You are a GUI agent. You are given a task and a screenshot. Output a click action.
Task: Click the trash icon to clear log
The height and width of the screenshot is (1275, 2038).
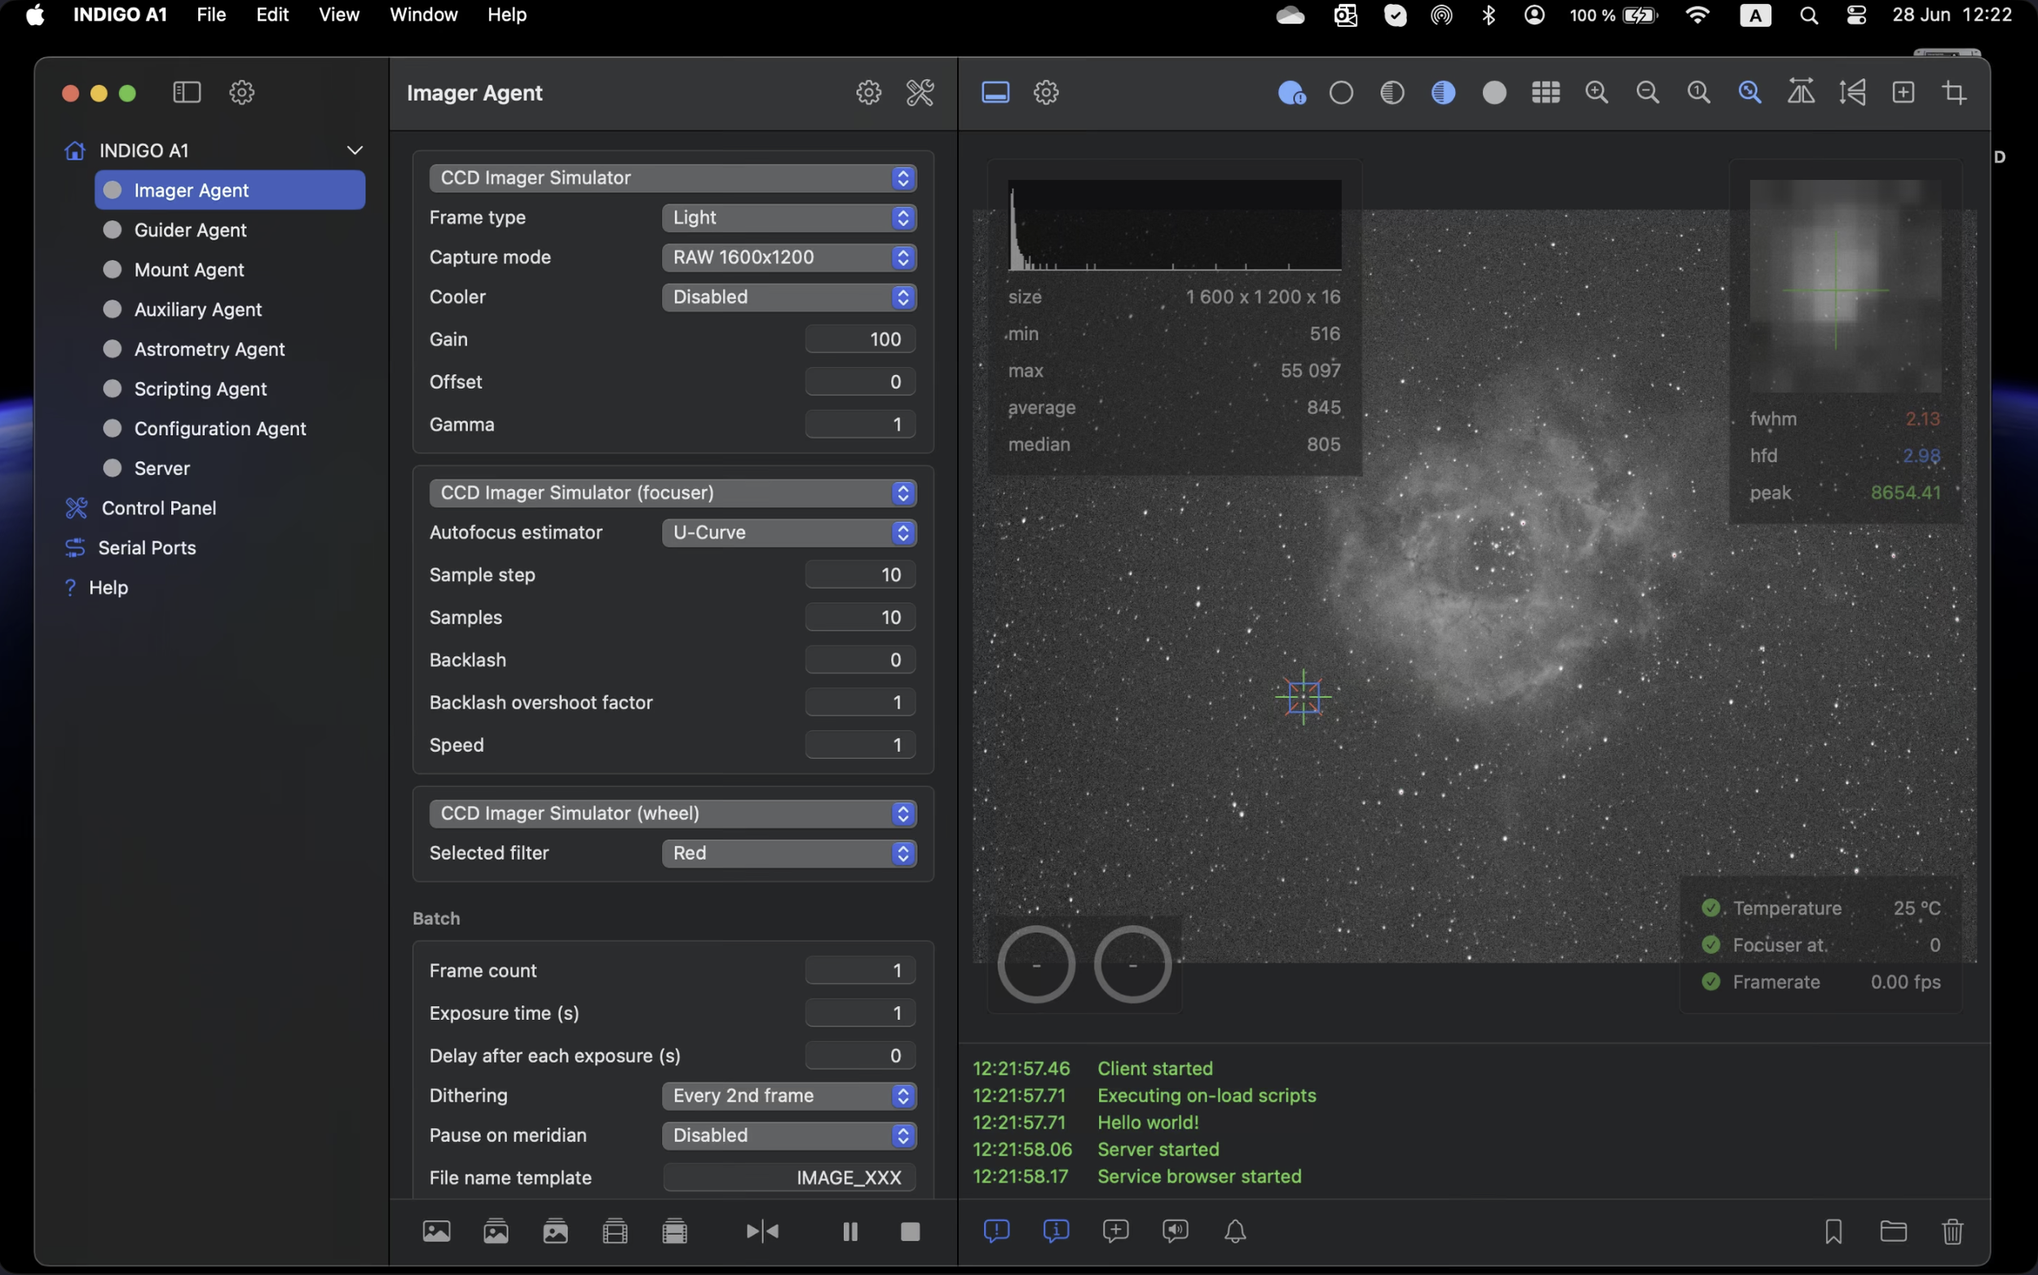point(1952,1231)
